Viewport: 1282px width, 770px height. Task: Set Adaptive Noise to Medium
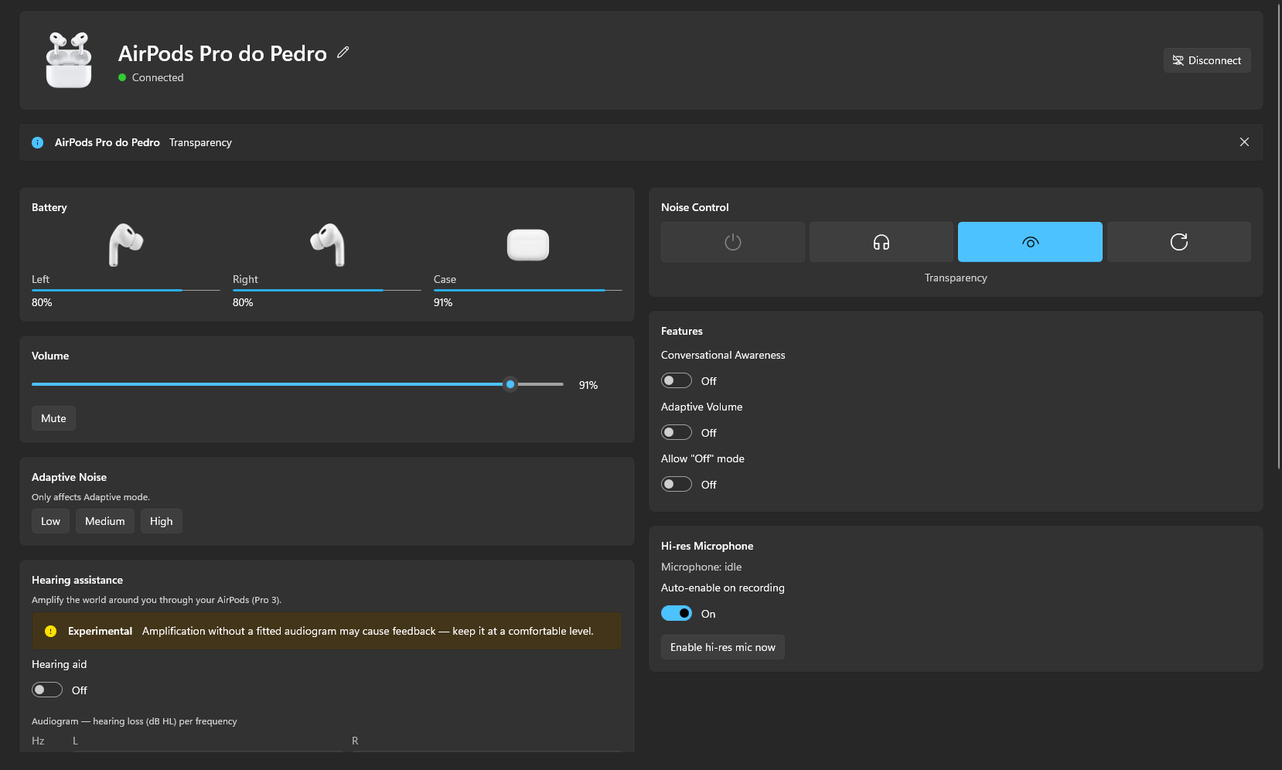(105, 521)
